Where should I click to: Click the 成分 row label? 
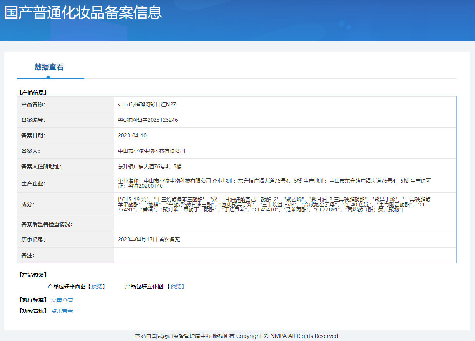click(x=28, y=204)
